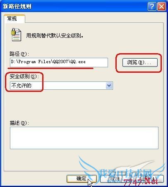Click the 路径(P) label
The height and width of the screenshot is (187, 168).
click(19, 54)
